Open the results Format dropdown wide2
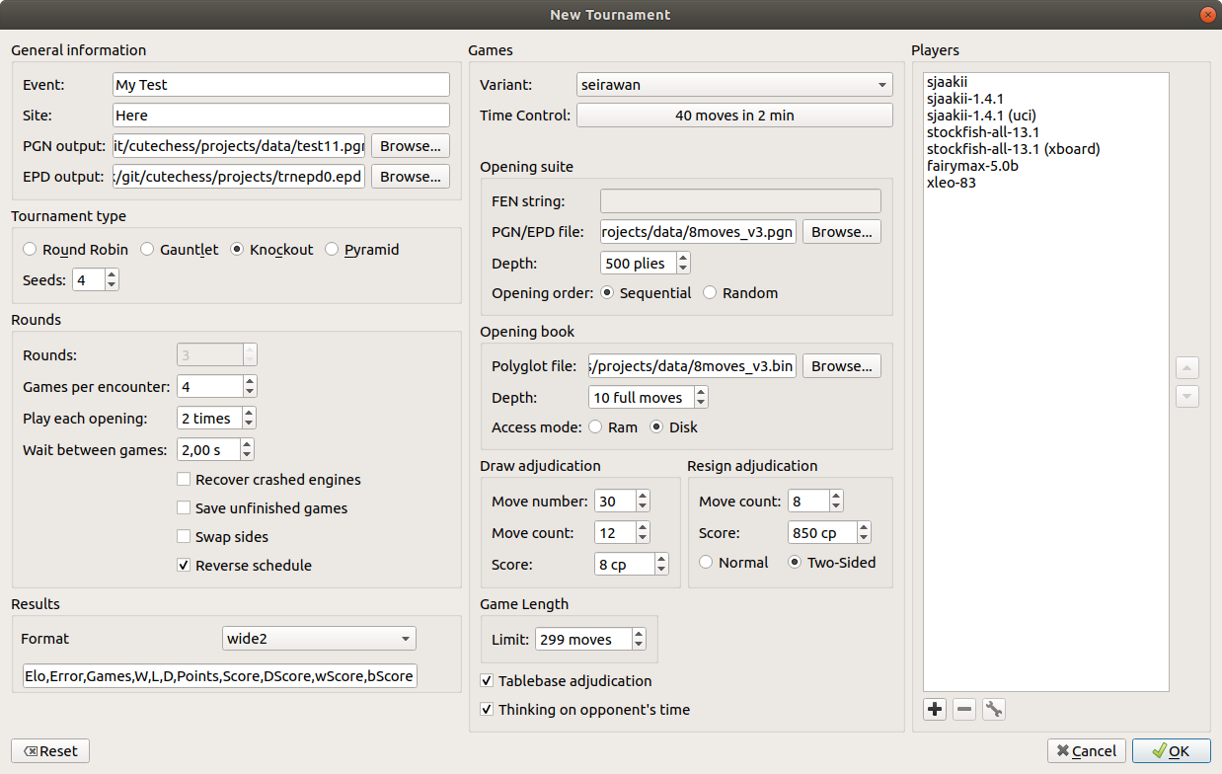This screenshot has width=1222, height=774. pyautogui.click(x=320, y=639)
